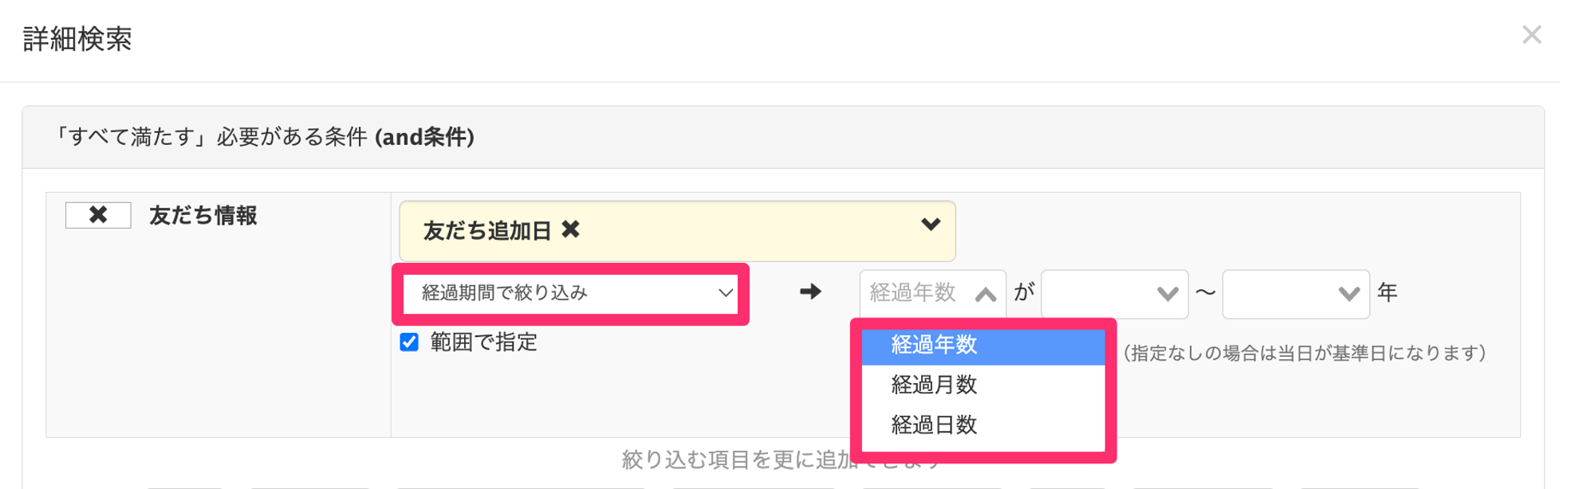Click the highlighted 友だち追加日 header bar
The width and height of the screenshot is (1595, 489).
point(677,230)
